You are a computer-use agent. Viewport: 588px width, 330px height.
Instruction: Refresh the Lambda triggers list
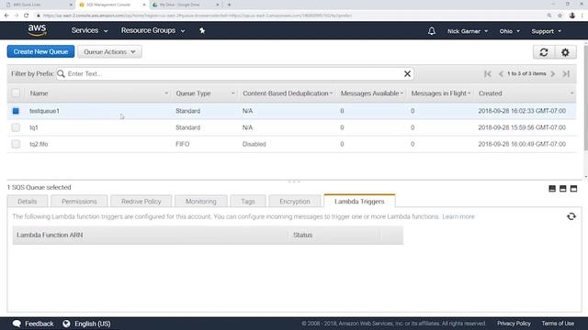click(x=571, y=216)
